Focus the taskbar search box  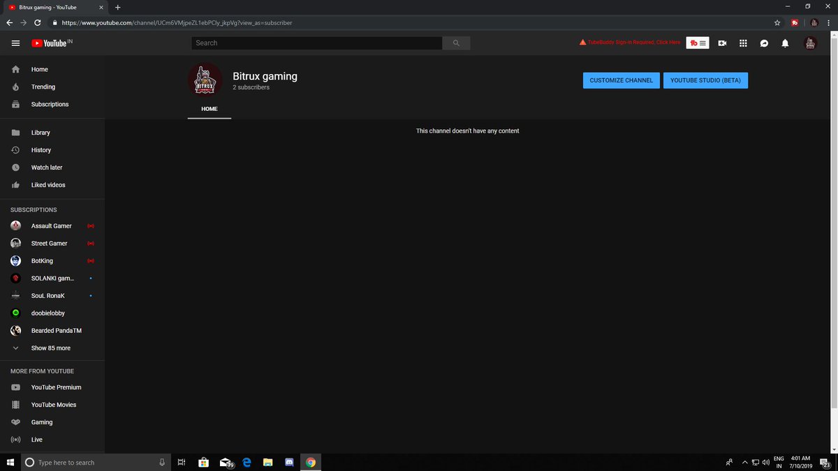click(96, 462)
